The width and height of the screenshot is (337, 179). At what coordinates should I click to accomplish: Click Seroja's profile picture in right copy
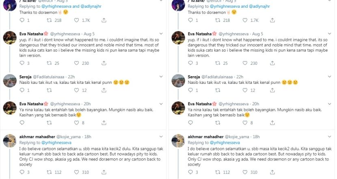(178, 81)
